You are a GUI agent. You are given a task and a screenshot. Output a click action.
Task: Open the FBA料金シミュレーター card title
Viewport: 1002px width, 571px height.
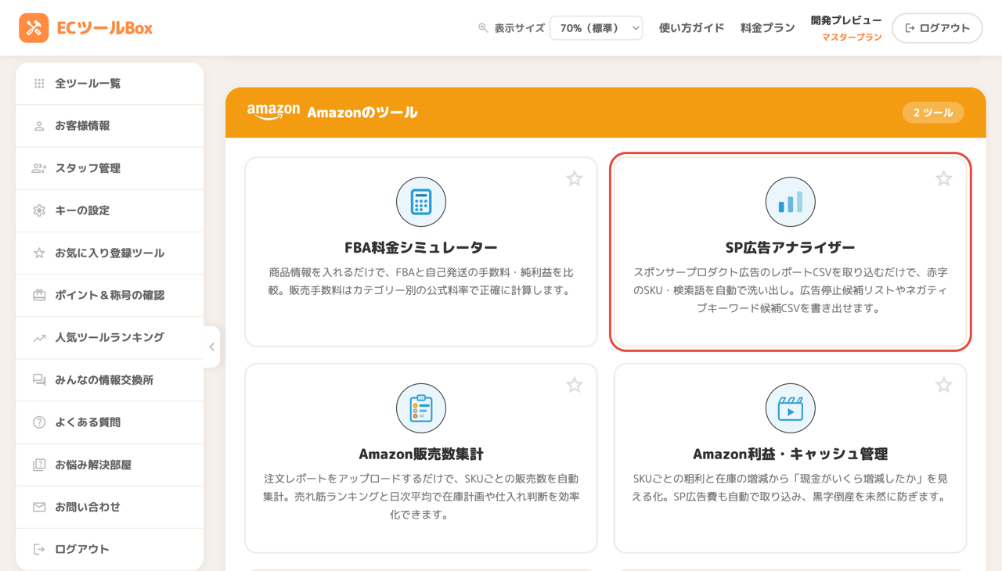421,248
